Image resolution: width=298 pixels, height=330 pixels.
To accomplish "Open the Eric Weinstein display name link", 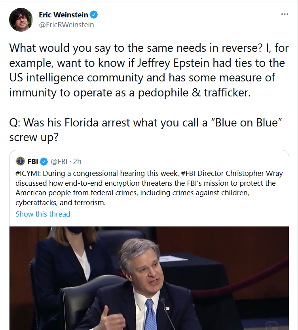I will click(63, 15).
